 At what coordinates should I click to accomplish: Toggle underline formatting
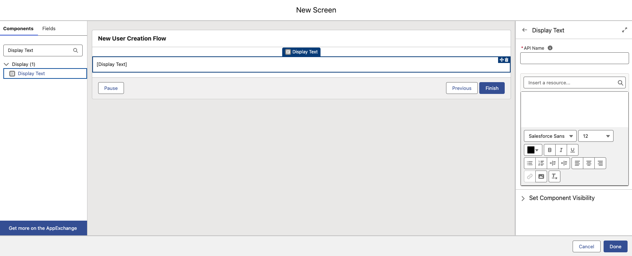[x=573, y=150]
